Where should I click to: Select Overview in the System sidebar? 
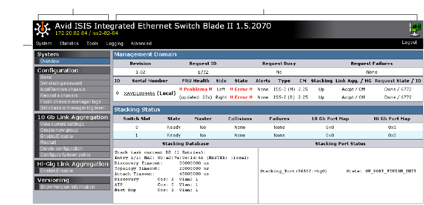pos(74,61)
